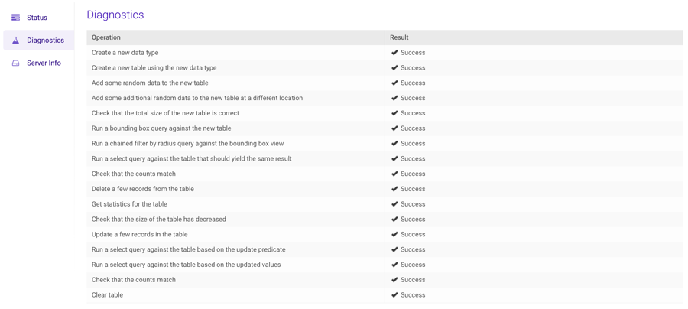Click 'Check that the size has decreased' row
The width and height of the screenshot is (688, 309).
(158, 220)
